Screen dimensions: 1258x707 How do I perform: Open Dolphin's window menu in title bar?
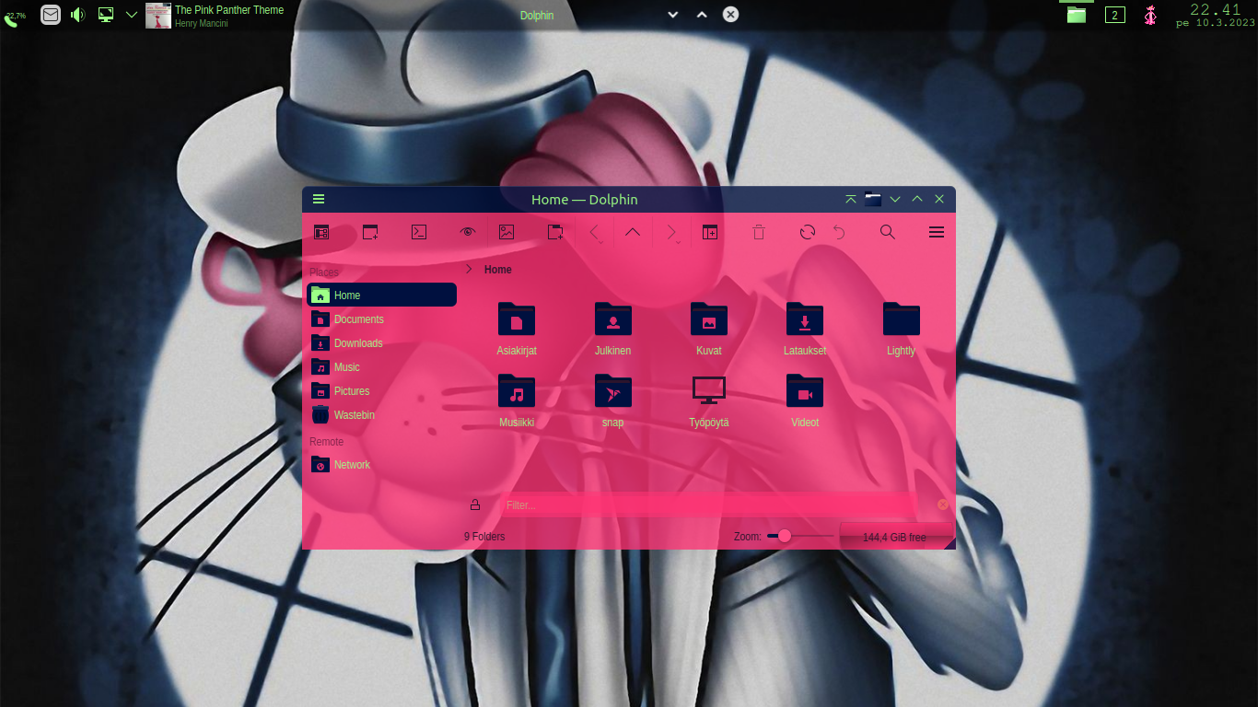click(x=319, y=200)
